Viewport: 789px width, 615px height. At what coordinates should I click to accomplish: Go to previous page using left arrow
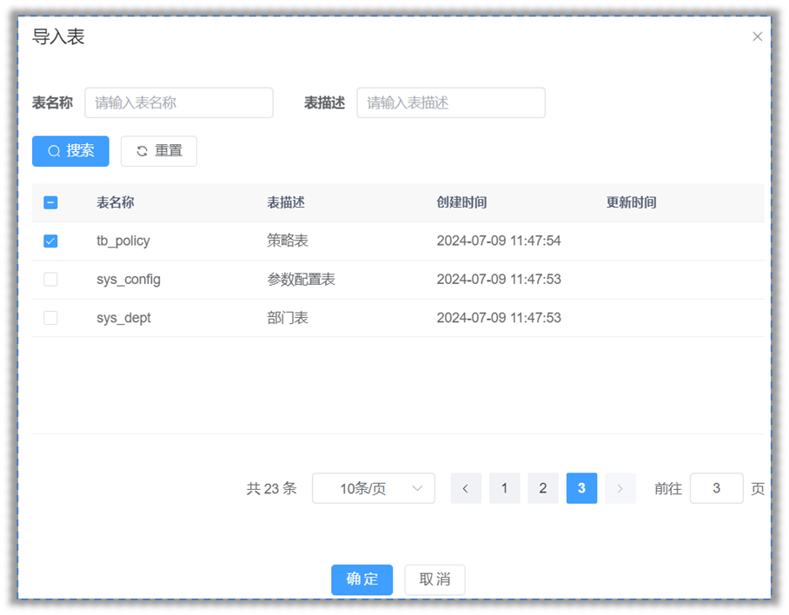466,488
